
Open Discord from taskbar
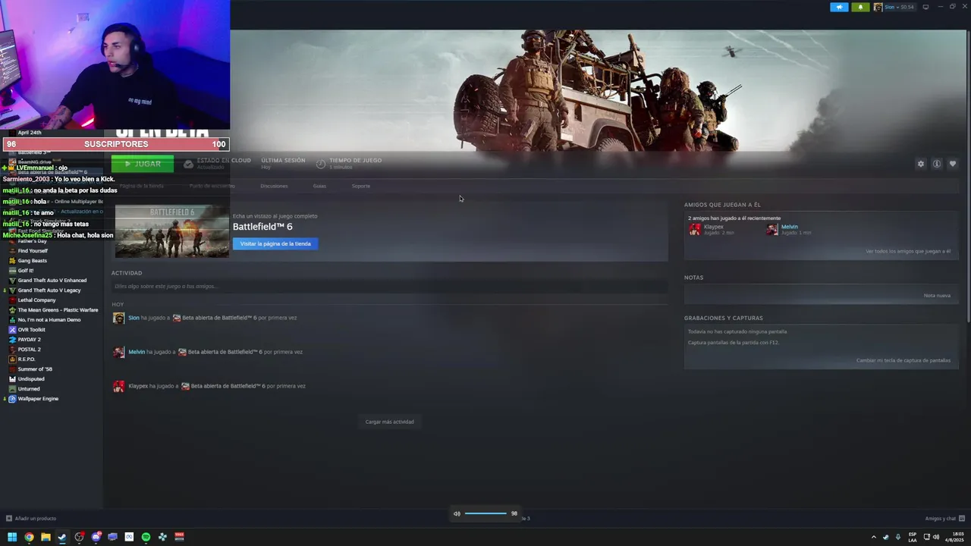tap(96, 537)
